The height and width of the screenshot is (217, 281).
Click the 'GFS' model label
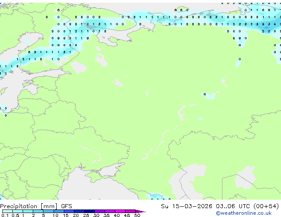(x=66, y=206)
